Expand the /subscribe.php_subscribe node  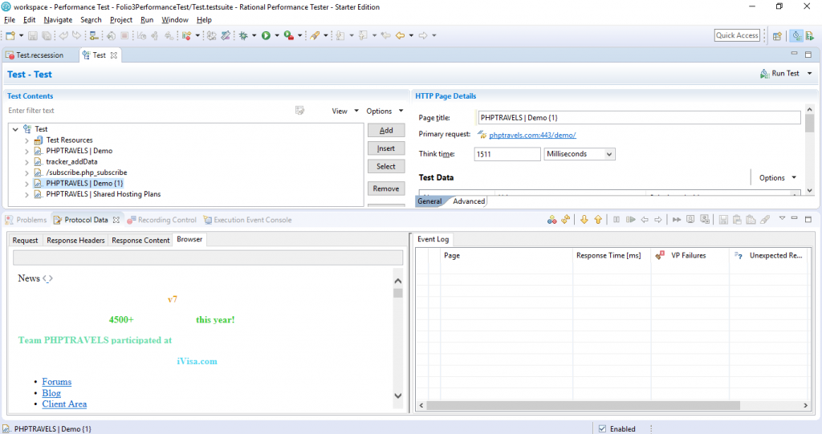(26, 172)
